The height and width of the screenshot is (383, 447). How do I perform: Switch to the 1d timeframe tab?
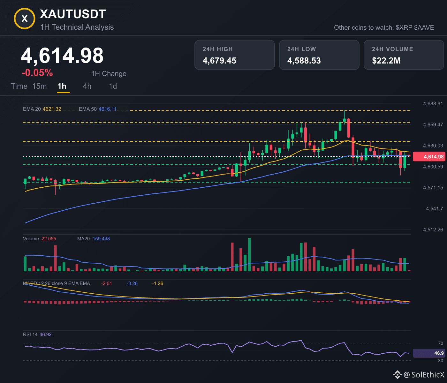coord(113,86)
